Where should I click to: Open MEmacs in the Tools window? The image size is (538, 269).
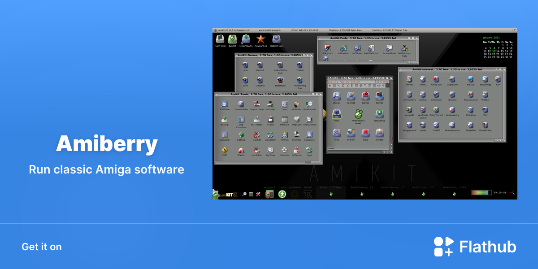coord(284,121)
